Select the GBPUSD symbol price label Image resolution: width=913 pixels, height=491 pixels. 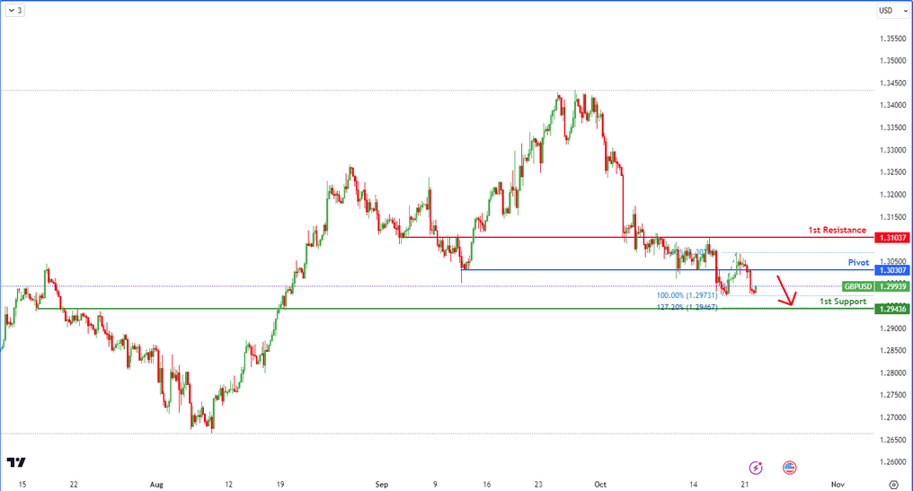(x=858, y=287)
